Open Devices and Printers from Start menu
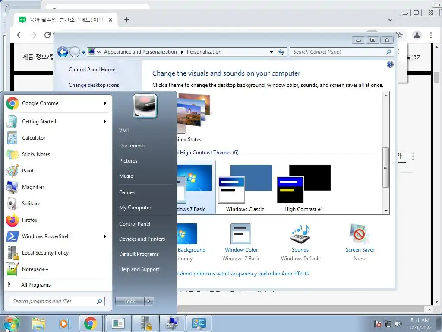Image resolution: width=442 pixels, height=332 pixels. (142, 239)
